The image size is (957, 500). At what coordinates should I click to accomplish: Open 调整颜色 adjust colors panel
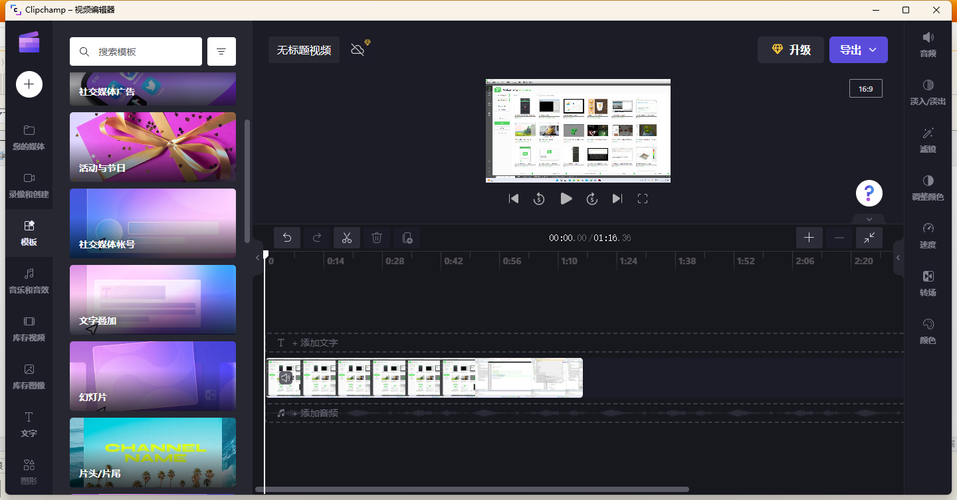pos(928,188)
